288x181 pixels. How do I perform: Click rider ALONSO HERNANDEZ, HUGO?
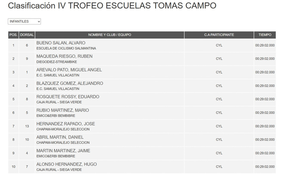[x=66, y=164]
